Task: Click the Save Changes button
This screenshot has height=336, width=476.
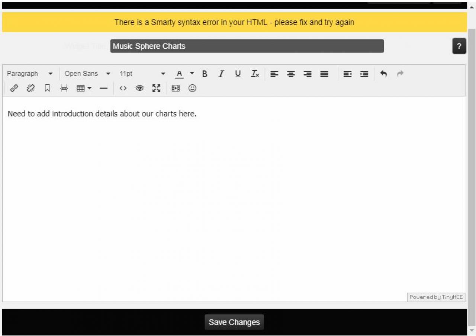Action: [x=234, y=322]
